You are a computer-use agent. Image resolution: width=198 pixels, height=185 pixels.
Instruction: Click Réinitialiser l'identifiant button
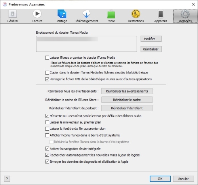(127, 108)
